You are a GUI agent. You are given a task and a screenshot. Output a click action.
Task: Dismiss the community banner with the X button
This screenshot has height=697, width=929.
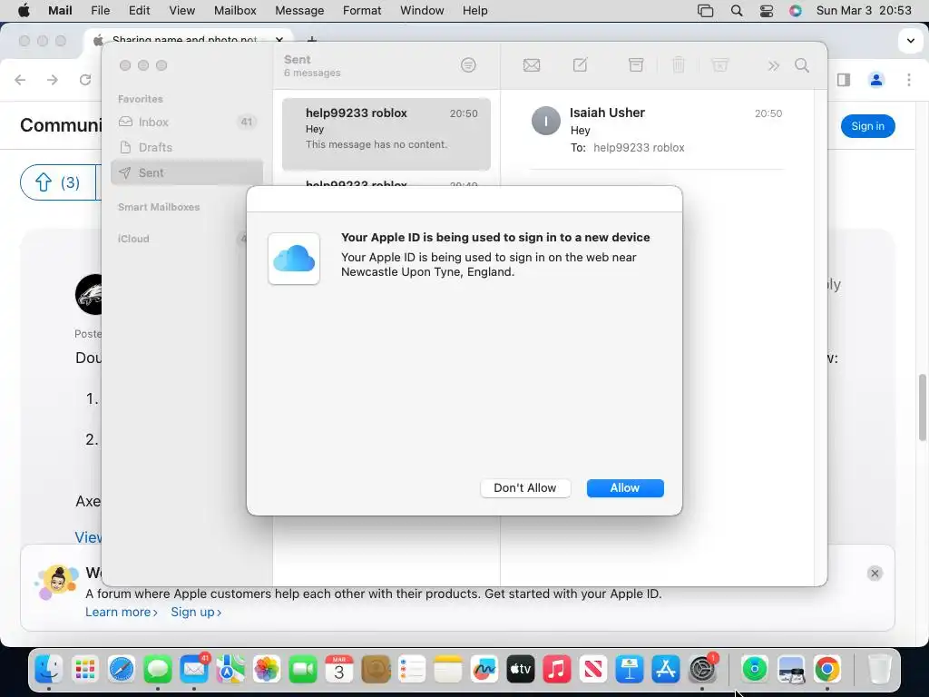click(875, 574)
